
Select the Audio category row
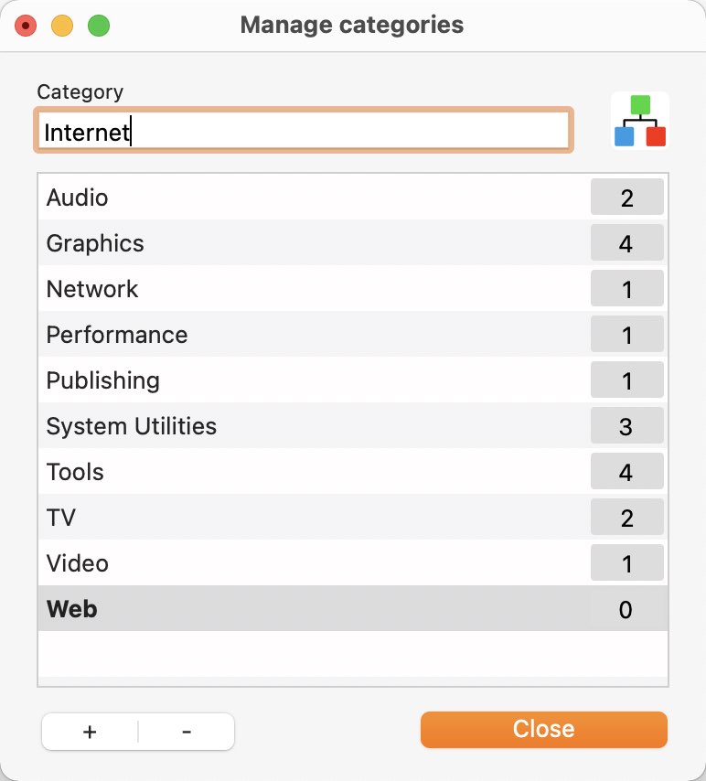click(353, 198)
